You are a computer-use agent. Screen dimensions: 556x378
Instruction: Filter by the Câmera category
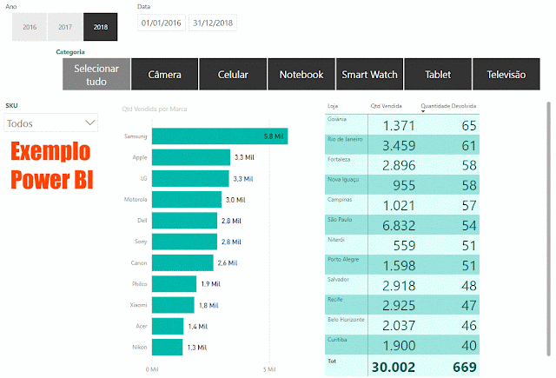(164, 75)
